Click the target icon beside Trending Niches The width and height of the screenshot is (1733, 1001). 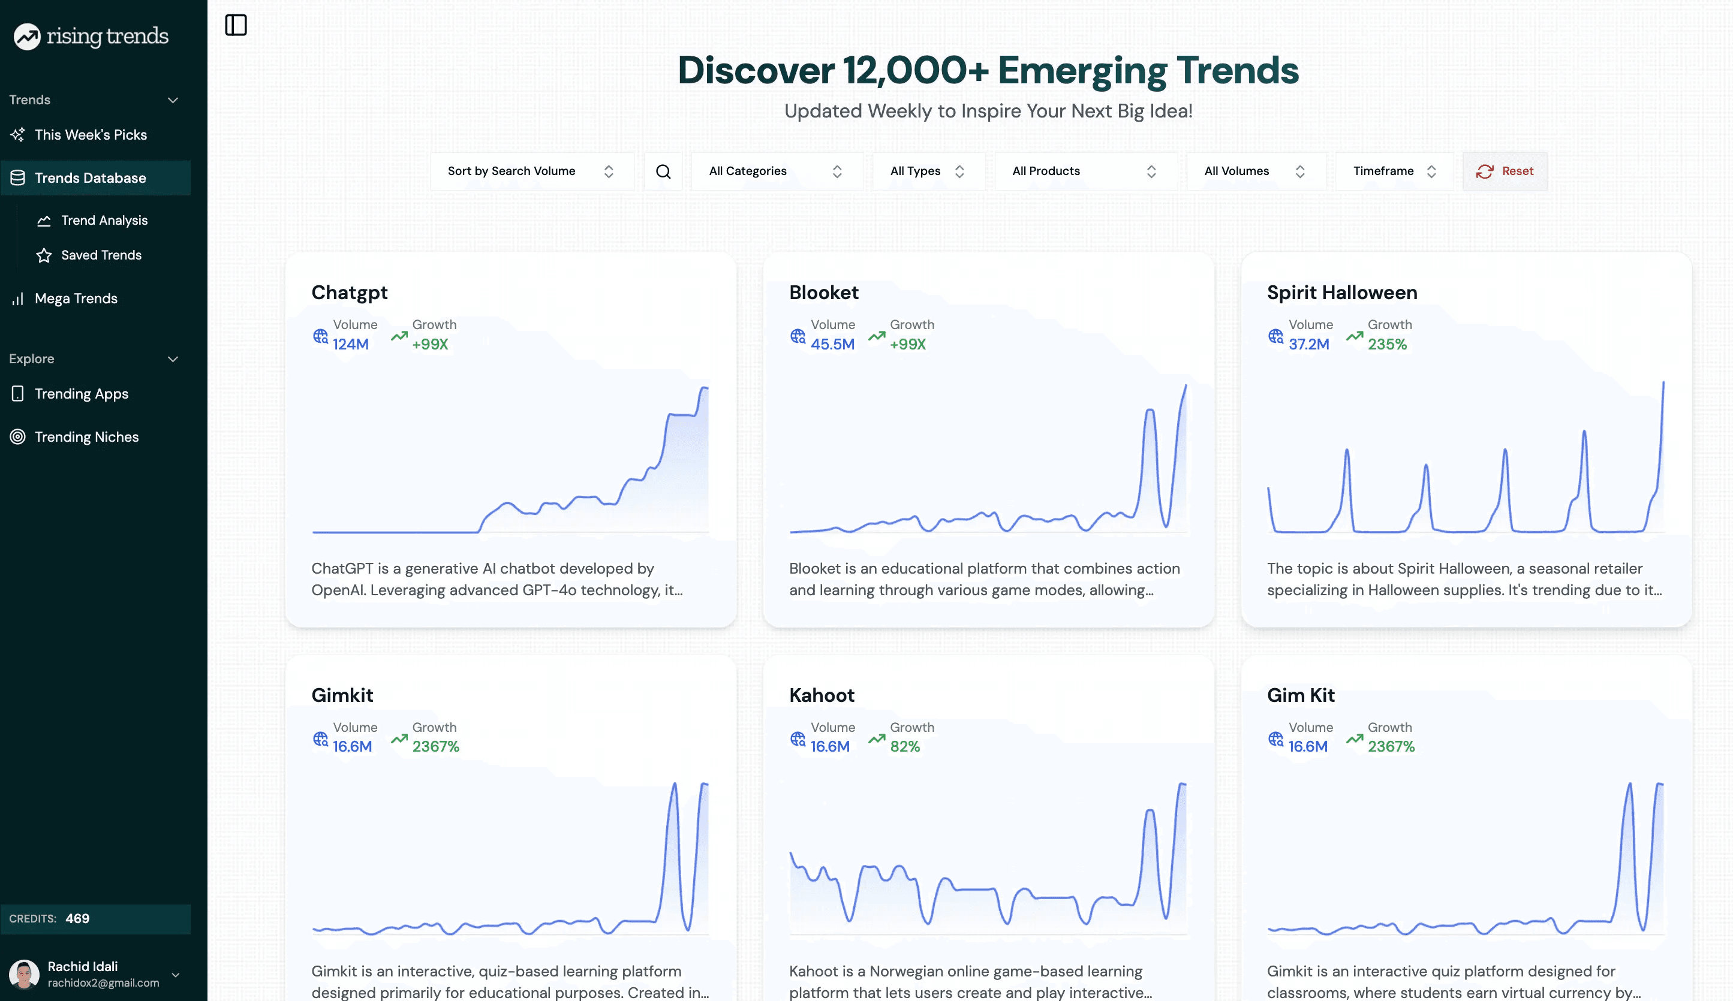click(x=17, y=436)
